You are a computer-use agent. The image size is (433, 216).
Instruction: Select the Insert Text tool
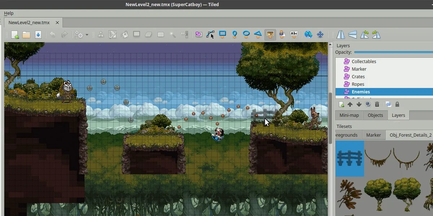(294, 35)
